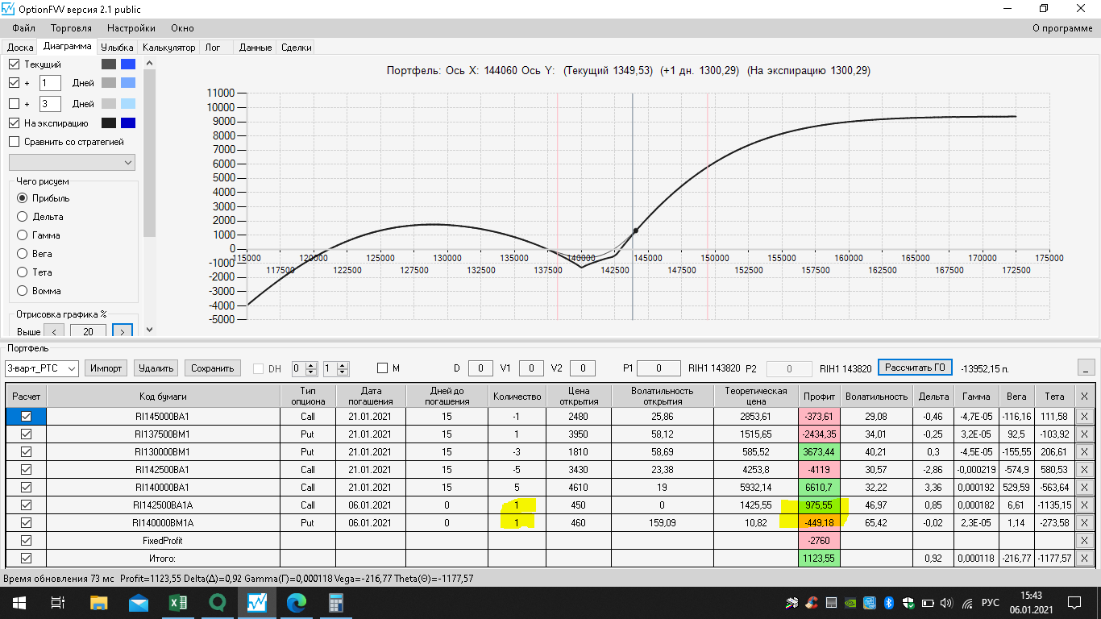This screenshot has height=619, width=1101.
Task: Remove the RI140000BM1A row with X
Action: tap(1084, 522)
